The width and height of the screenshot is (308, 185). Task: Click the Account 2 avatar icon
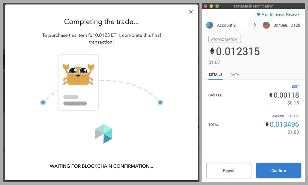210,25
